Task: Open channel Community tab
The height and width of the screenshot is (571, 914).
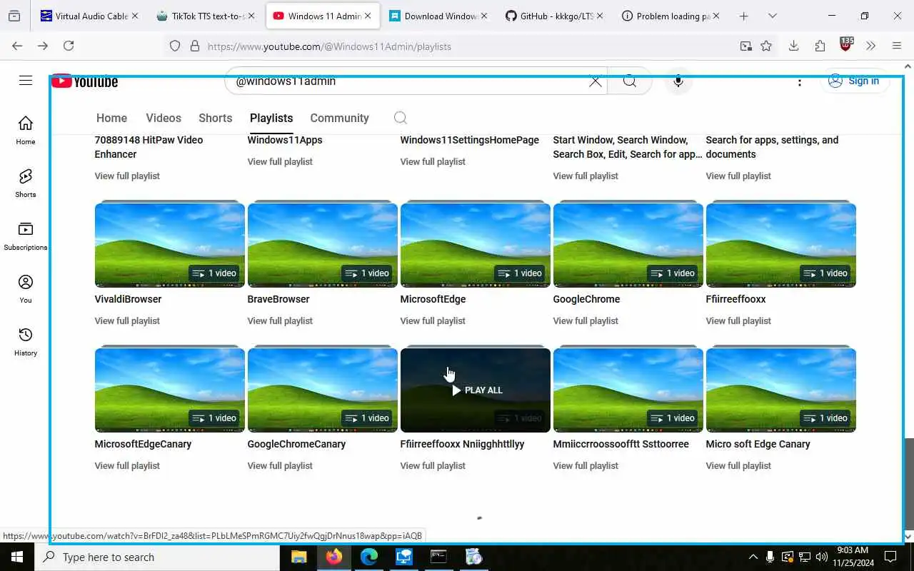Action: tap(339, 118)
